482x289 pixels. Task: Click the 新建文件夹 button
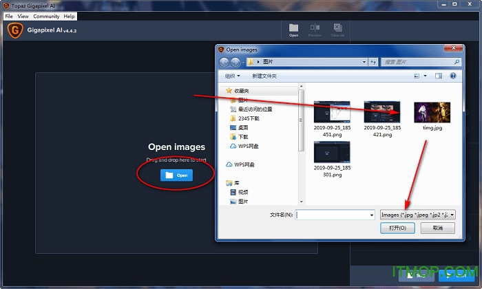point(264,76)
